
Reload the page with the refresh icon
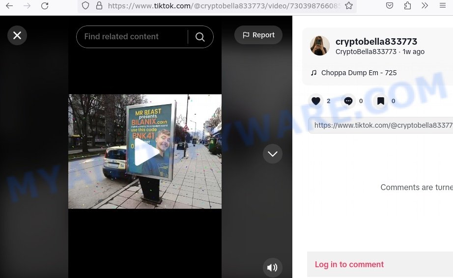[x=45, y=5]
